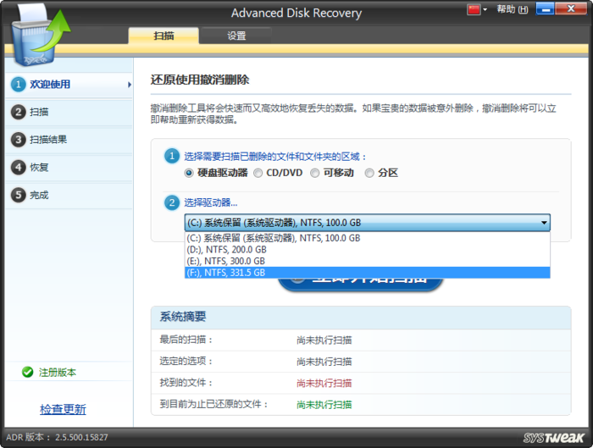Select step 2 扫描 in sidebar
Image resolution: width=593 pixels, height=448 pixels.
click(x=69, y=113)
